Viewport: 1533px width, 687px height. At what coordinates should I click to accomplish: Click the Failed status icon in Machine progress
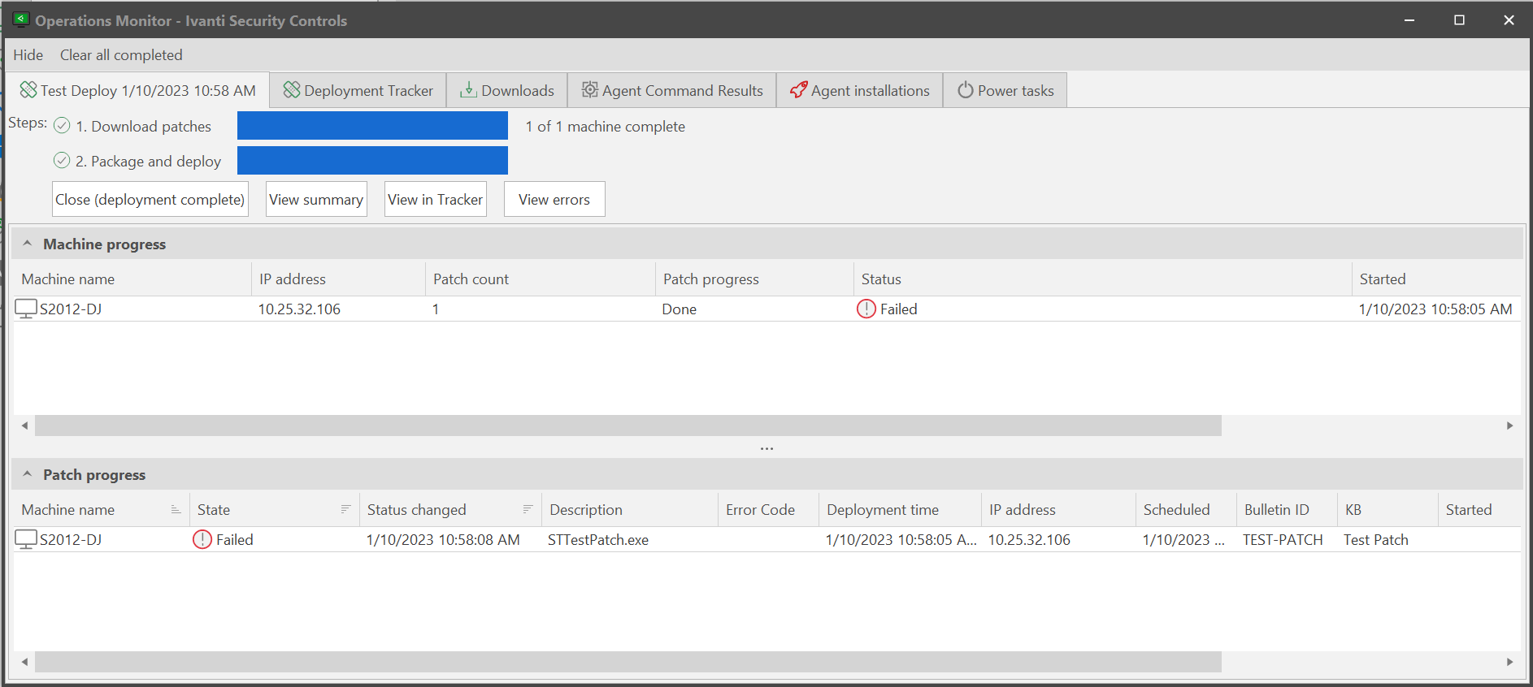coord(866,309)
